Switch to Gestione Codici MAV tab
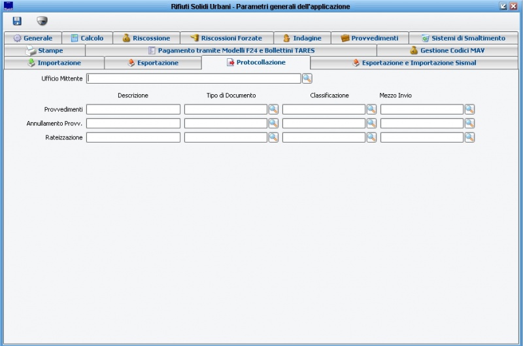The width and height of the screenshot is (523, 346). (x=448, y=50)
